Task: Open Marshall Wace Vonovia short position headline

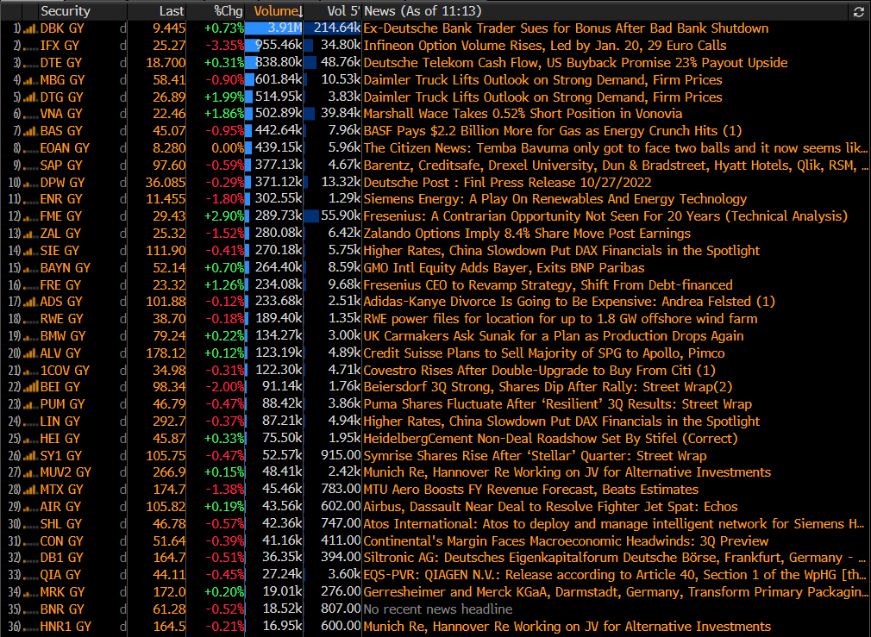Action: pyautogui.click(x=523, y=115)
